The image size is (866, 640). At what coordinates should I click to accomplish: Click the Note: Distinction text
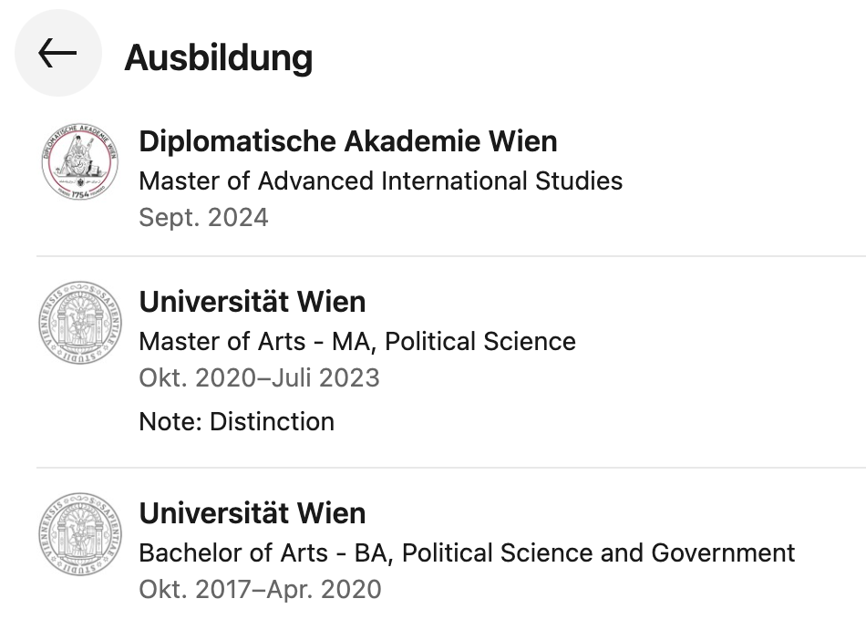[x=236, y=421]
